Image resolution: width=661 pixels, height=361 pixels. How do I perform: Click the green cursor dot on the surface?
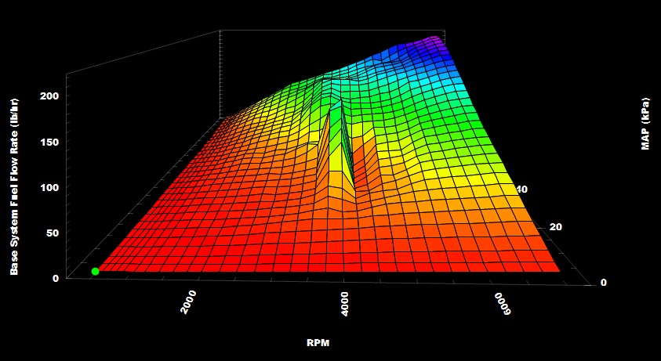[x=96, y=271]
